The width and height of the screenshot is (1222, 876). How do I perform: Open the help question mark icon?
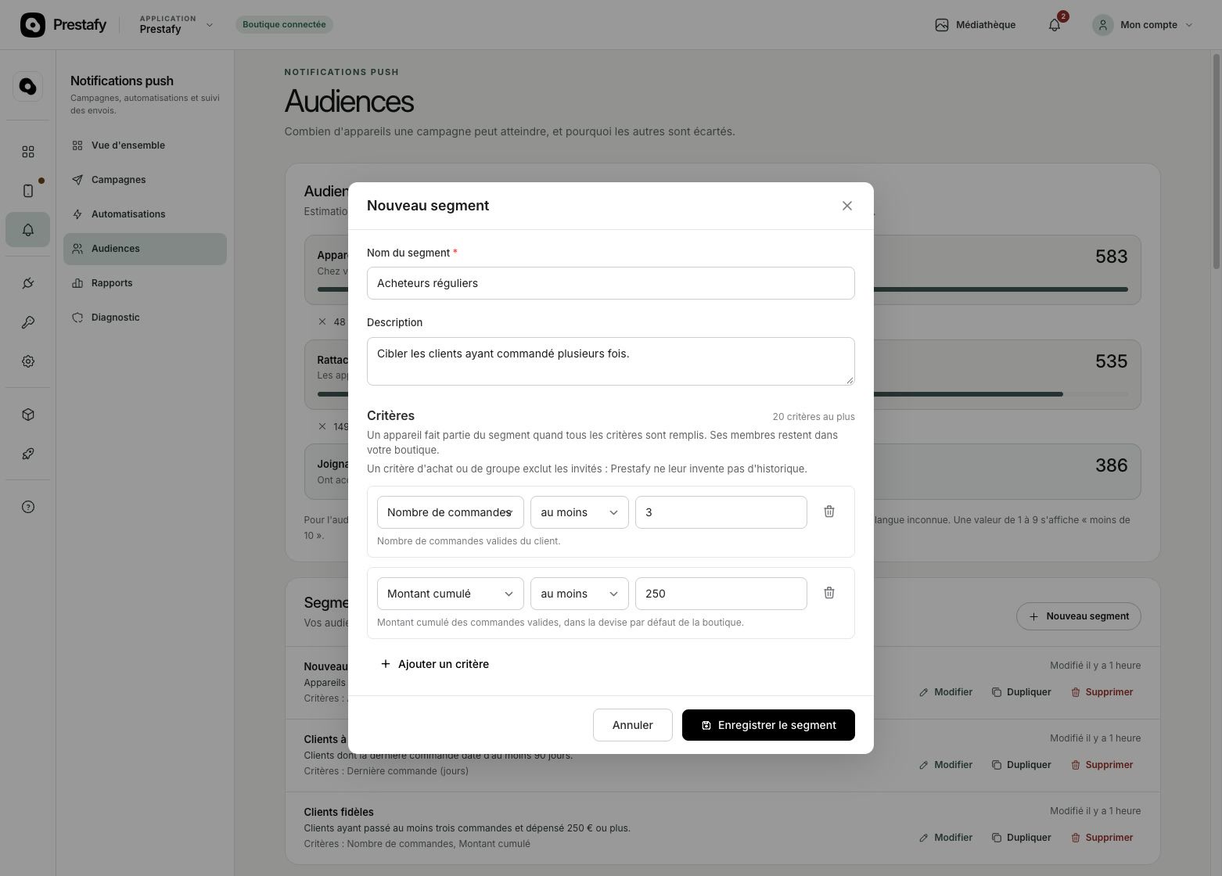click(x=28, y=507)
